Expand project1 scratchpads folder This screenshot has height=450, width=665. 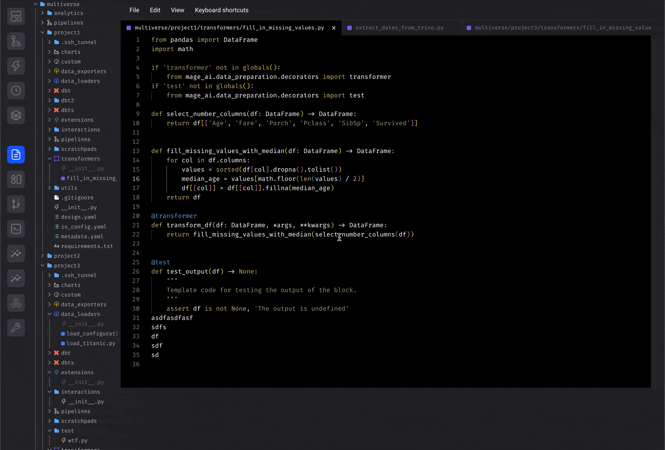[x=50, y=149]
